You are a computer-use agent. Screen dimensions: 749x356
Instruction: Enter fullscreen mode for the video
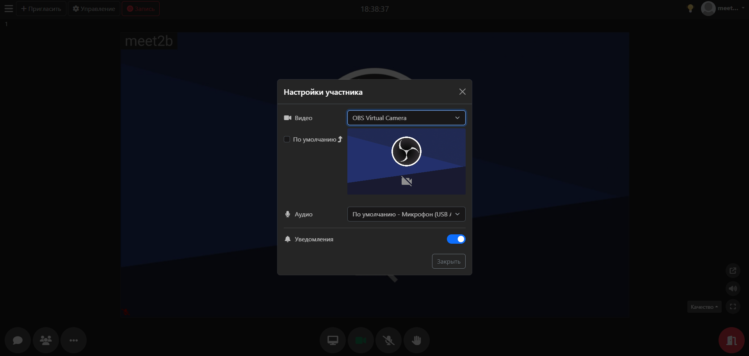point(733,306)
